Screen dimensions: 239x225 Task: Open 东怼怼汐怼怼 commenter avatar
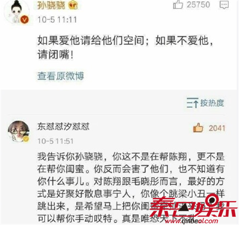tap(19, 131)
